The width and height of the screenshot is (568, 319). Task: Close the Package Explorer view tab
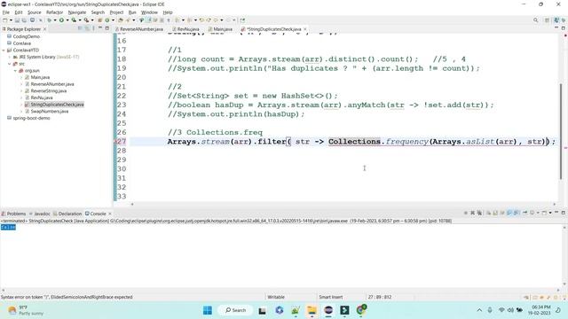[45, 29]
